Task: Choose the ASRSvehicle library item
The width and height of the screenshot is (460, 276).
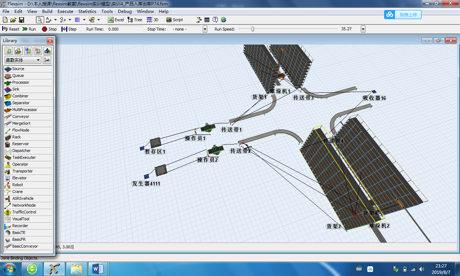Action: point(23,198)
